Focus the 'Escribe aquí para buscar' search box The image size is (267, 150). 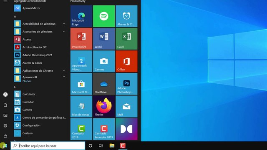[x=48, y=146]
